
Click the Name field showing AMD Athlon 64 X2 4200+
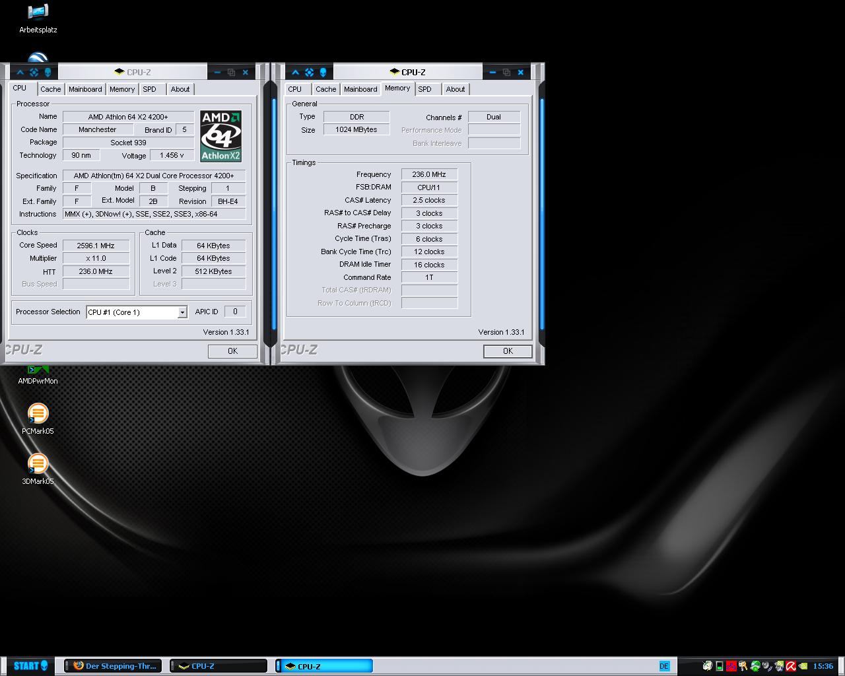coord(128,117)
